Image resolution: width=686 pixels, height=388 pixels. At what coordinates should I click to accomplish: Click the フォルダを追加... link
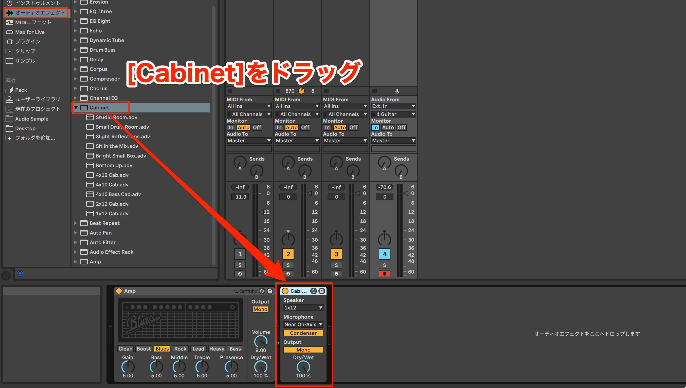pyautogui.click(x=35, y=138)
